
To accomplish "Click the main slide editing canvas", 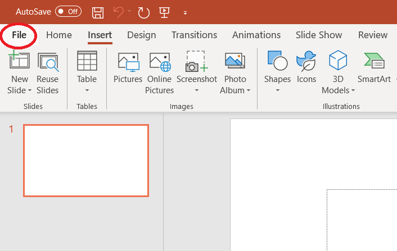I will [x=313, y=185].
